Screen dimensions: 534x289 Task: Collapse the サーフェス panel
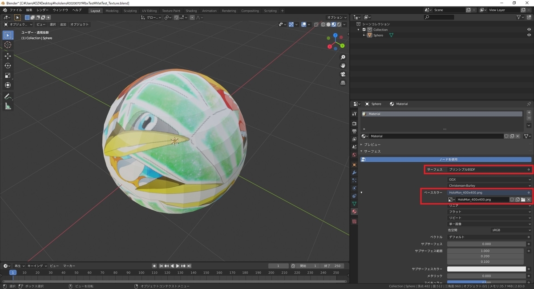[373, 151]
